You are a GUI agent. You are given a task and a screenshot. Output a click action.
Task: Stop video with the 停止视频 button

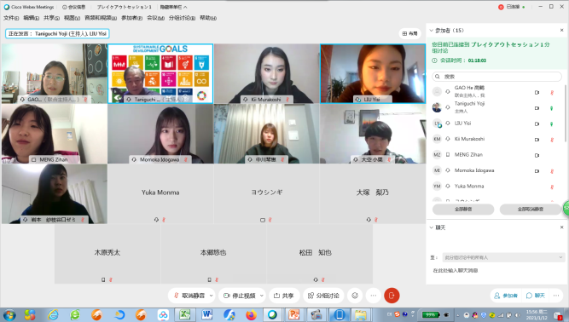click(x=240, y=296)
